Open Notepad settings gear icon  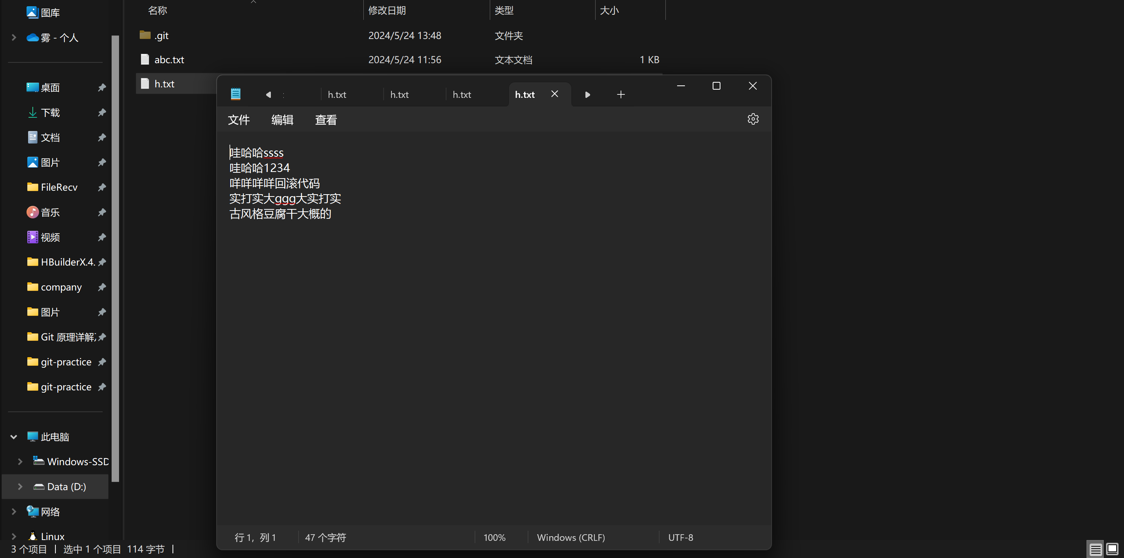753,119
